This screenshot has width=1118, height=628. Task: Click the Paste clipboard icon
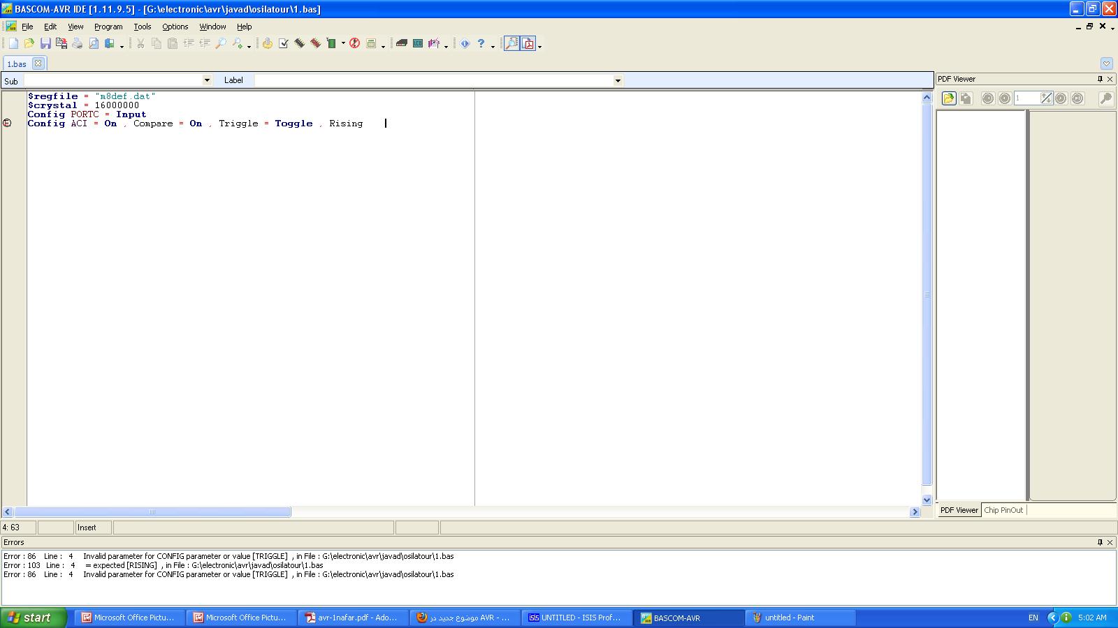[x=173, y=43]
